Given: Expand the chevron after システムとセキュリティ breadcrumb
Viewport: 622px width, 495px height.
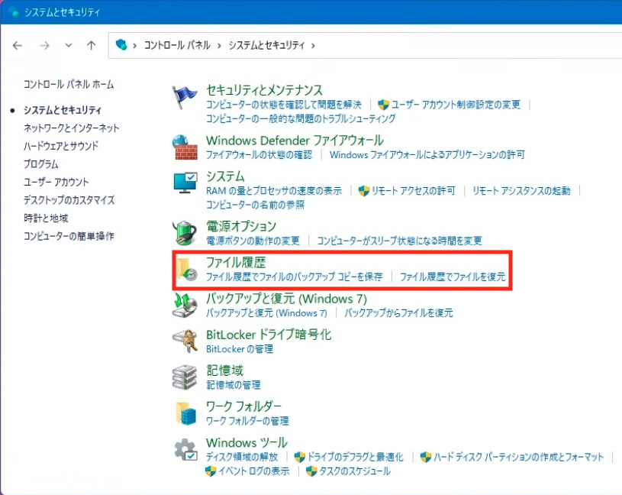Looking at the screenshot, I should click(313, 46).
